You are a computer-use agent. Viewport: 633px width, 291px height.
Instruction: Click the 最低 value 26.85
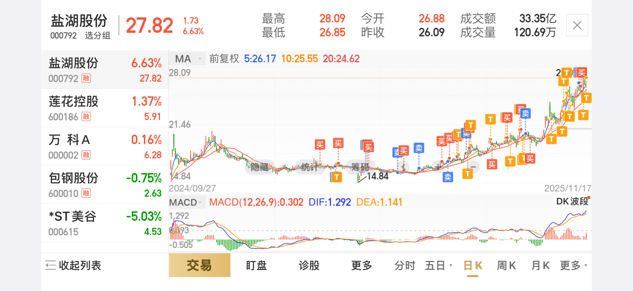(x=332, y=33)
